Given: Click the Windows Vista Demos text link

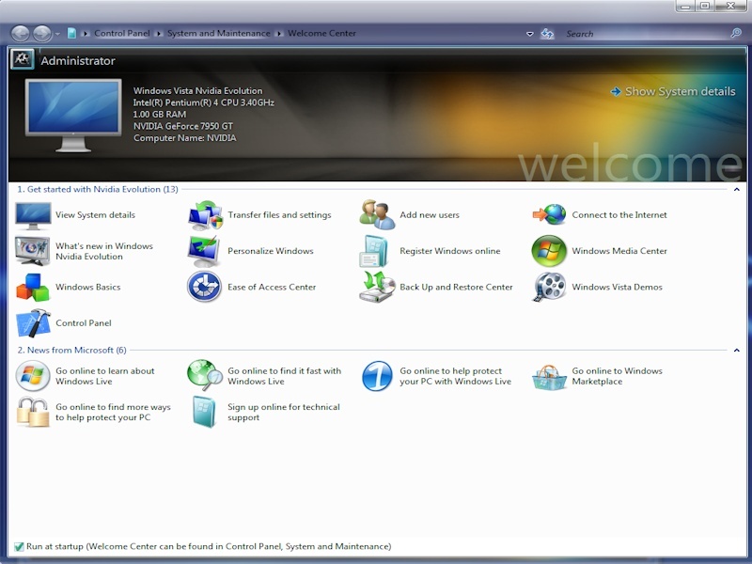Looking at the screenshot, I should [618, 287].
